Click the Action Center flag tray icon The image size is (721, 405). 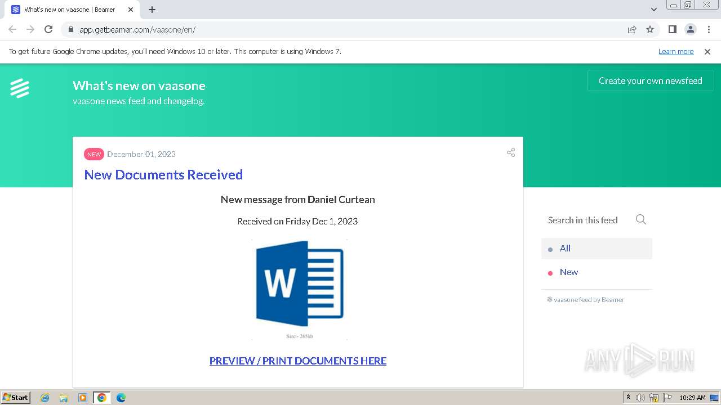pos(667,398)
